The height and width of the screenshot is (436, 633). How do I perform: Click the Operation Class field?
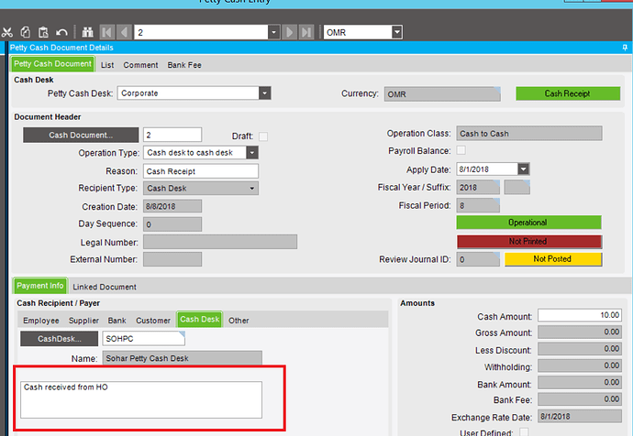[x=529, y=134]
